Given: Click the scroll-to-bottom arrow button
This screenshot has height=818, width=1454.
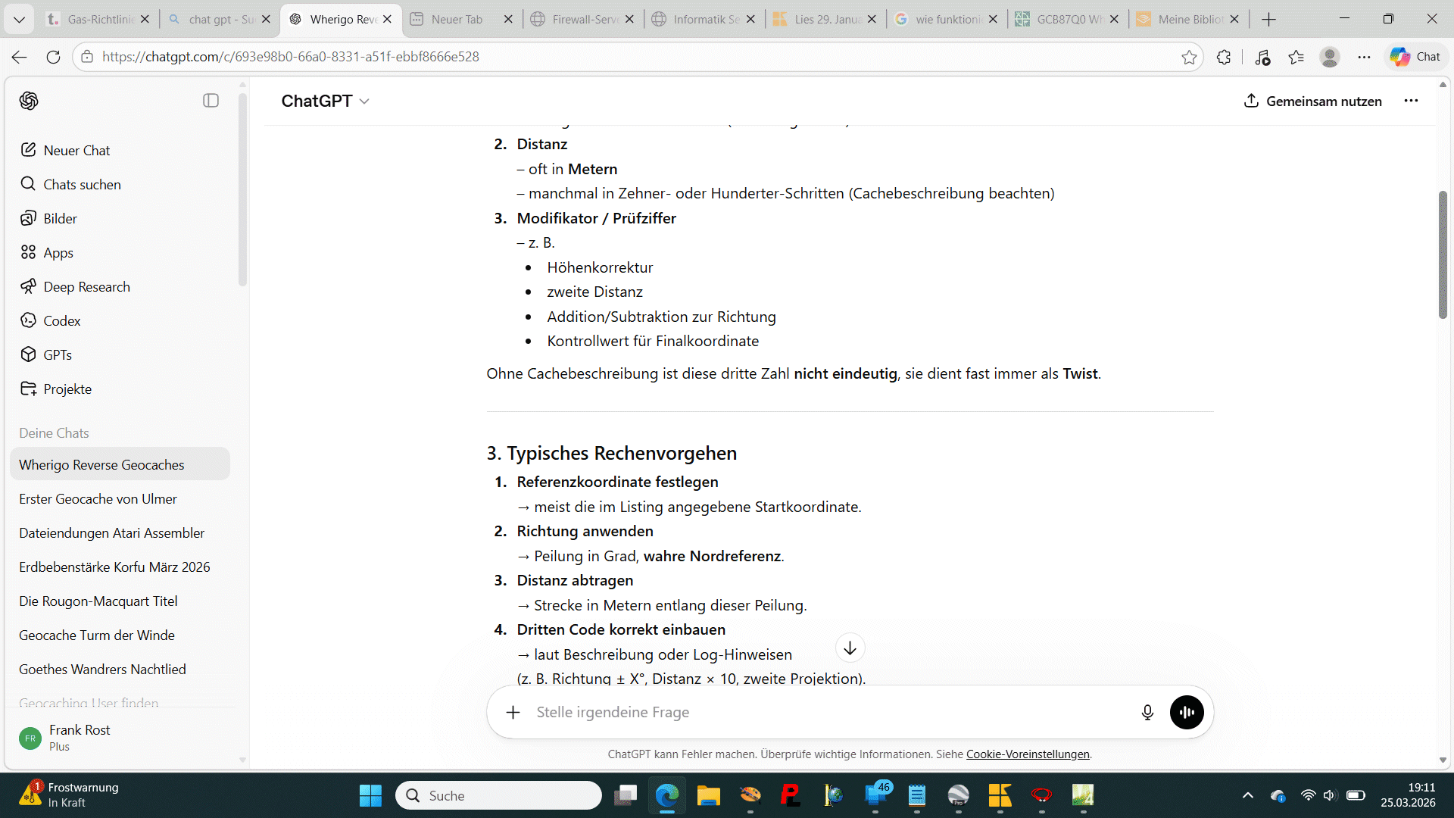Looking at the screenshot, I should coord(850,648).
